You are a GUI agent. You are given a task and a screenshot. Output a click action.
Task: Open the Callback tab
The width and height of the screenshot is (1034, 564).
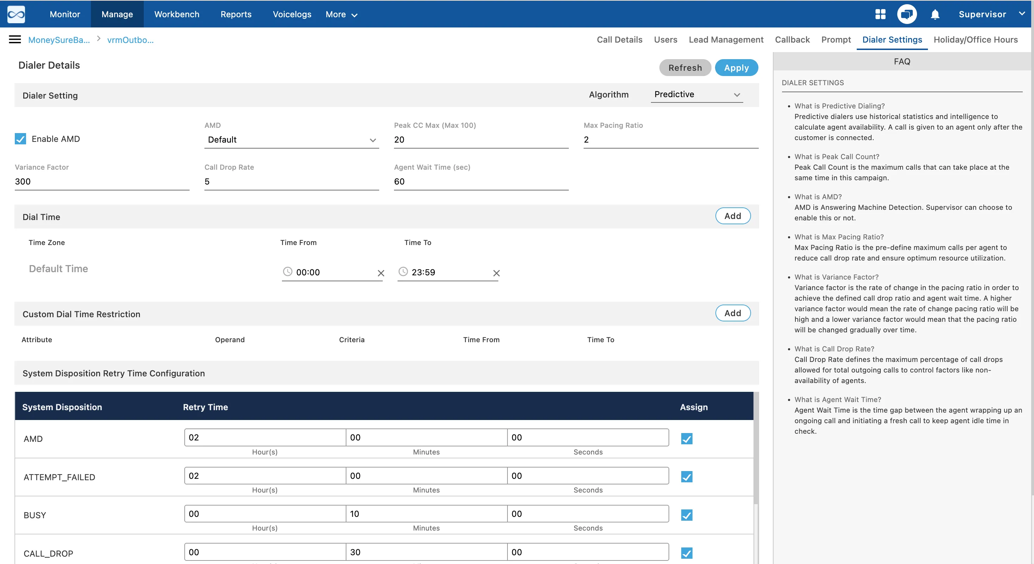click(x=792, y=40)
